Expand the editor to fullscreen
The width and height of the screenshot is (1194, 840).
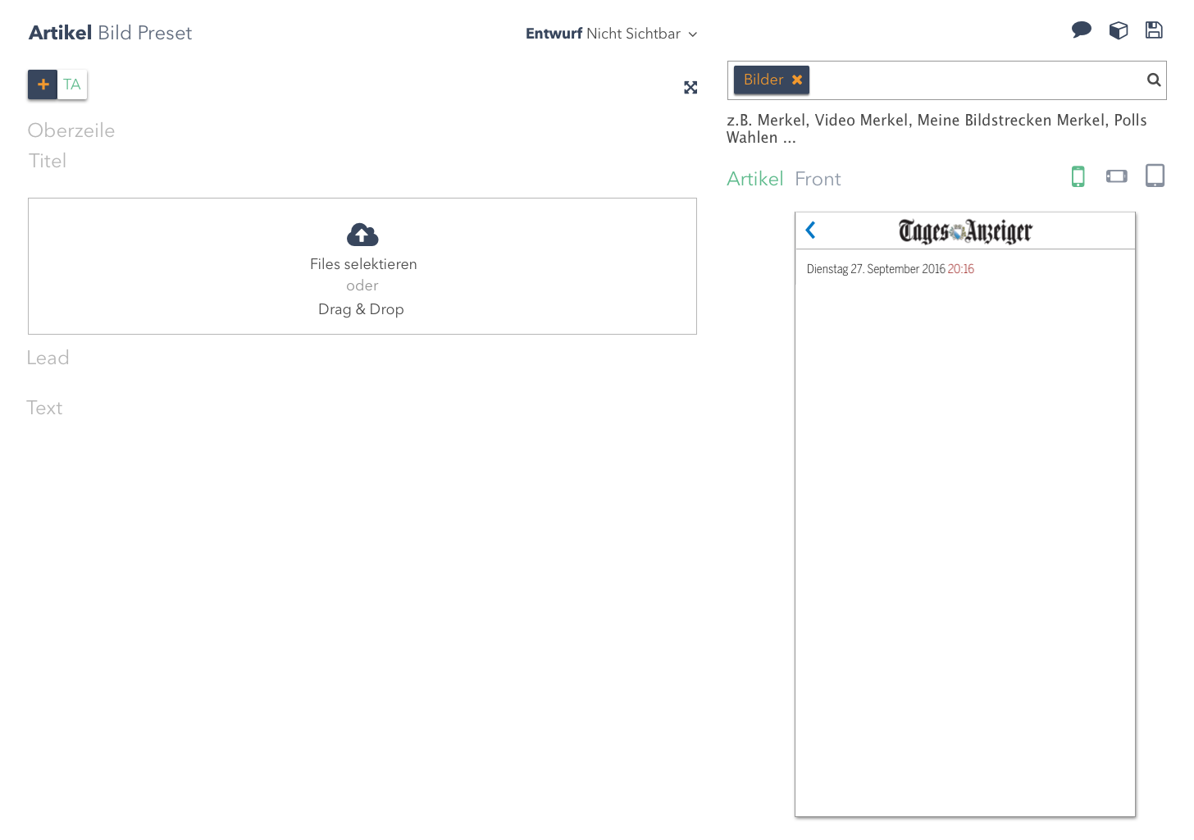coord(690,88)
